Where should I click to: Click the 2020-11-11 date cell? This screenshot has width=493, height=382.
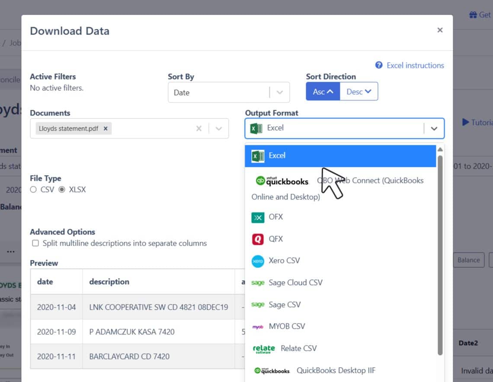point(57,356)
